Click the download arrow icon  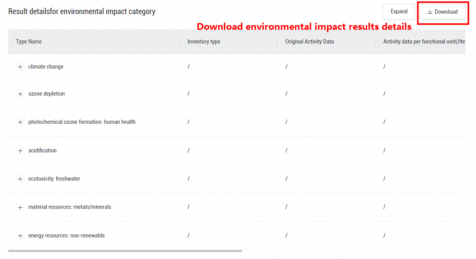tap(430, 12)
